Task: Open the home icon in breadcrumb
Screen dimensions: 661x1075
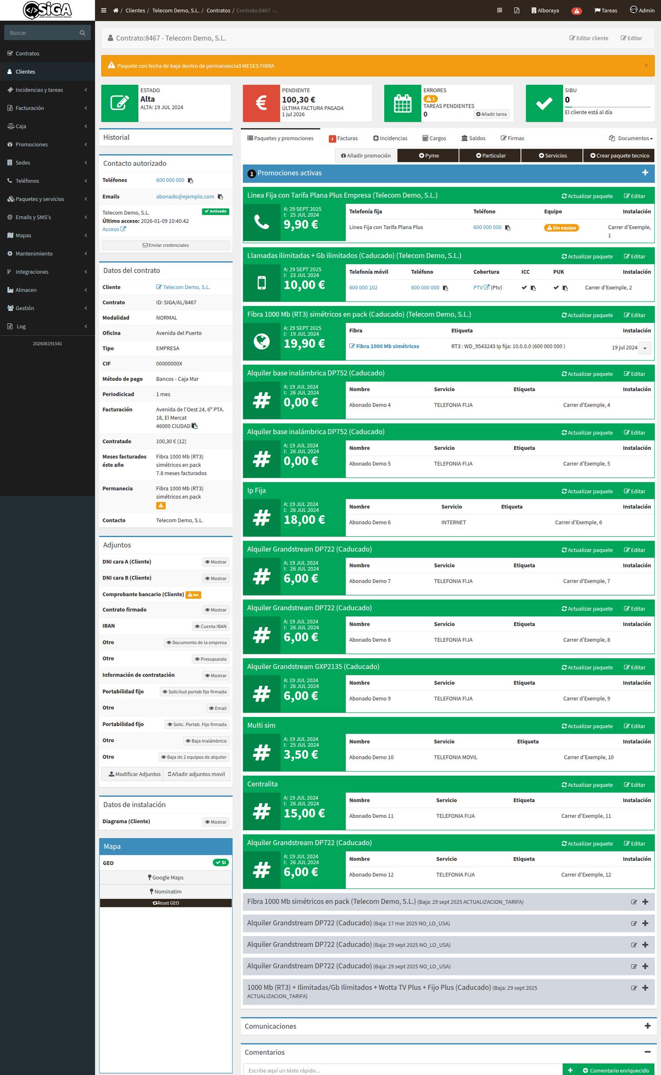Action: coord(115,11)
